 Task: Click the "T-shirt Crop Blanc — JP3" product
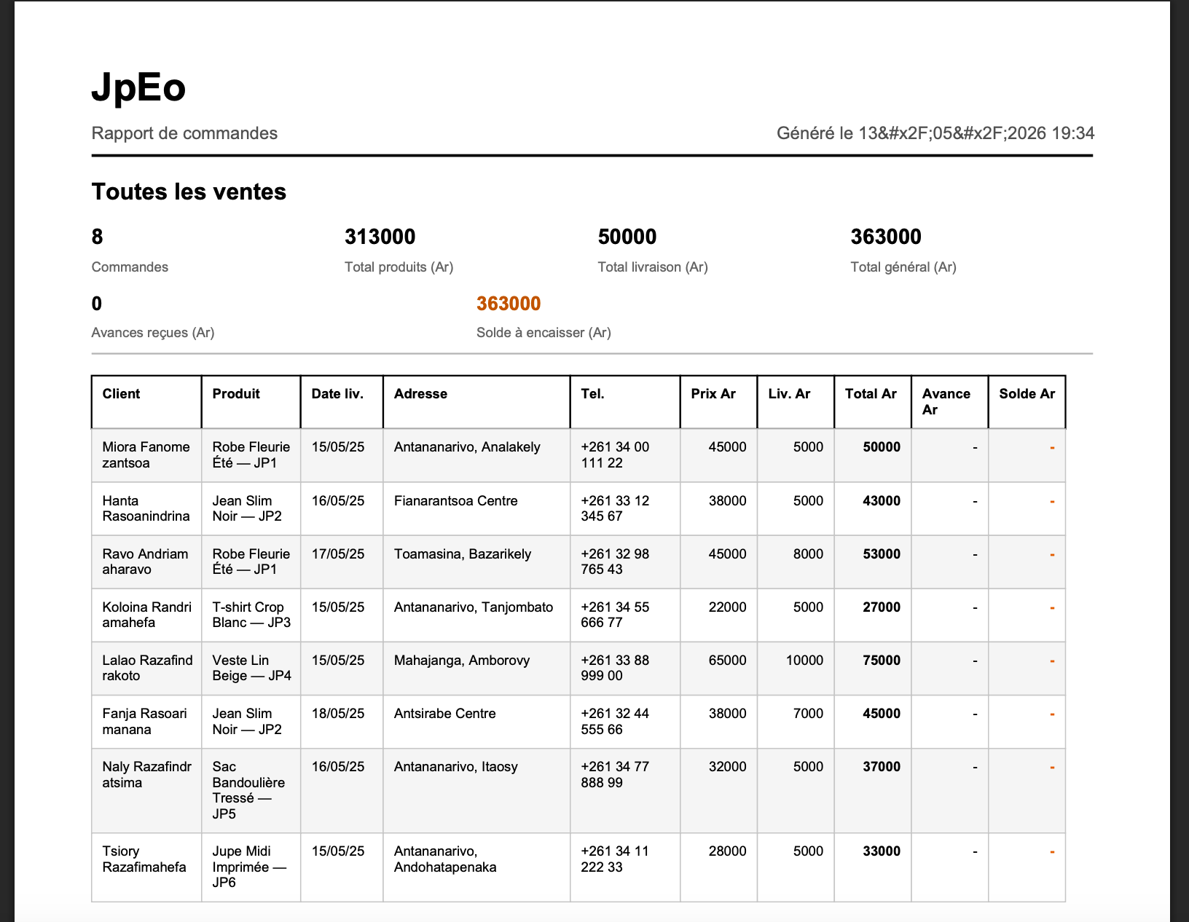251,615
